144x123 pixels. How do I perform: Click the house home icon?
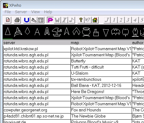point(95,20)
